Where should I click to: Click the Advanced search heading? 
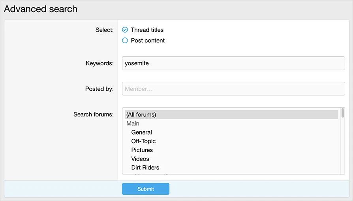click(x=41, y=9)
